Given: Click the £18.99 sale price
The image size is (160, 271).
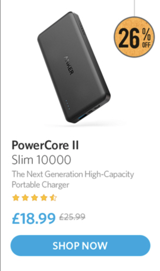Looking at the screenshot, I should pyautogui.click(x=34, y=218).
